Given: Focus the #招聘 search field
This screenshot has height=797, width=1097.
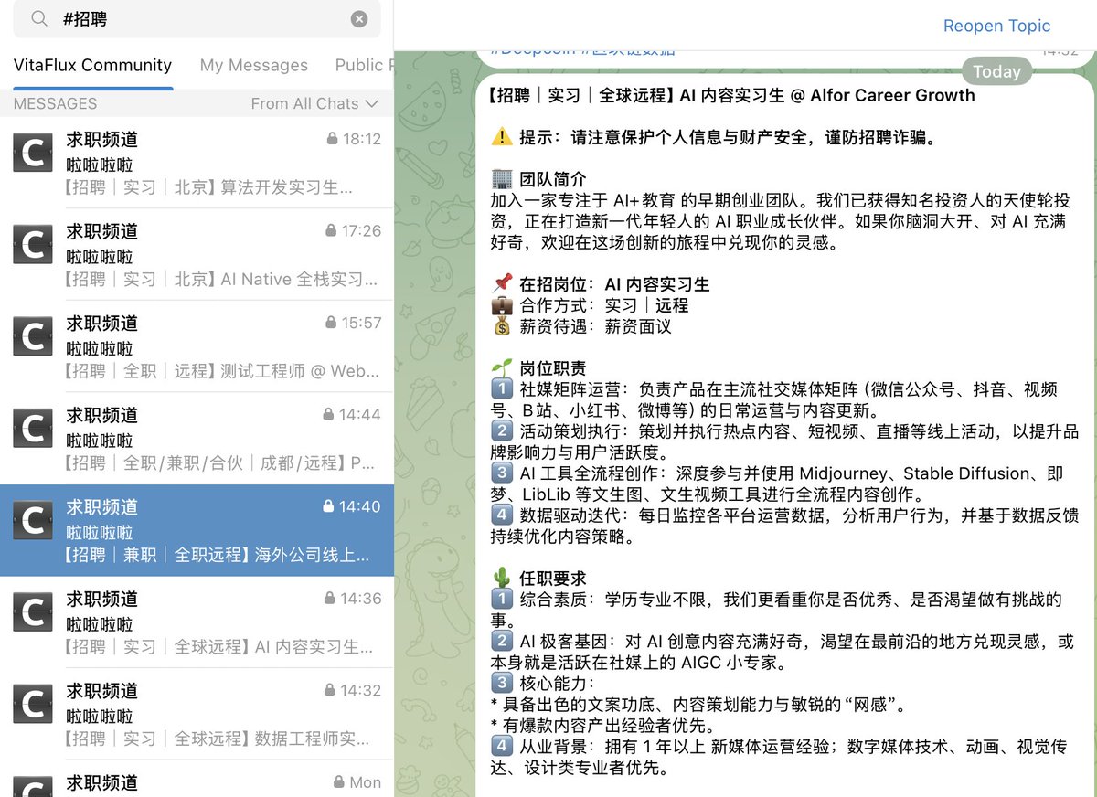Looking at the screenshot, I should (197, 18).
